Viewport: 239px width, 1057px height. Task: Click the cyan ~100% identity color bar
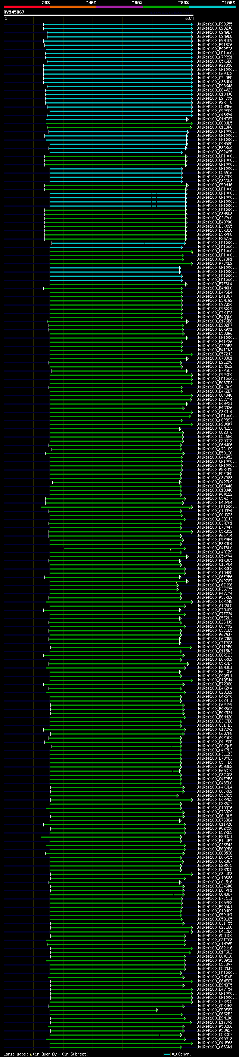coord(212,7)
